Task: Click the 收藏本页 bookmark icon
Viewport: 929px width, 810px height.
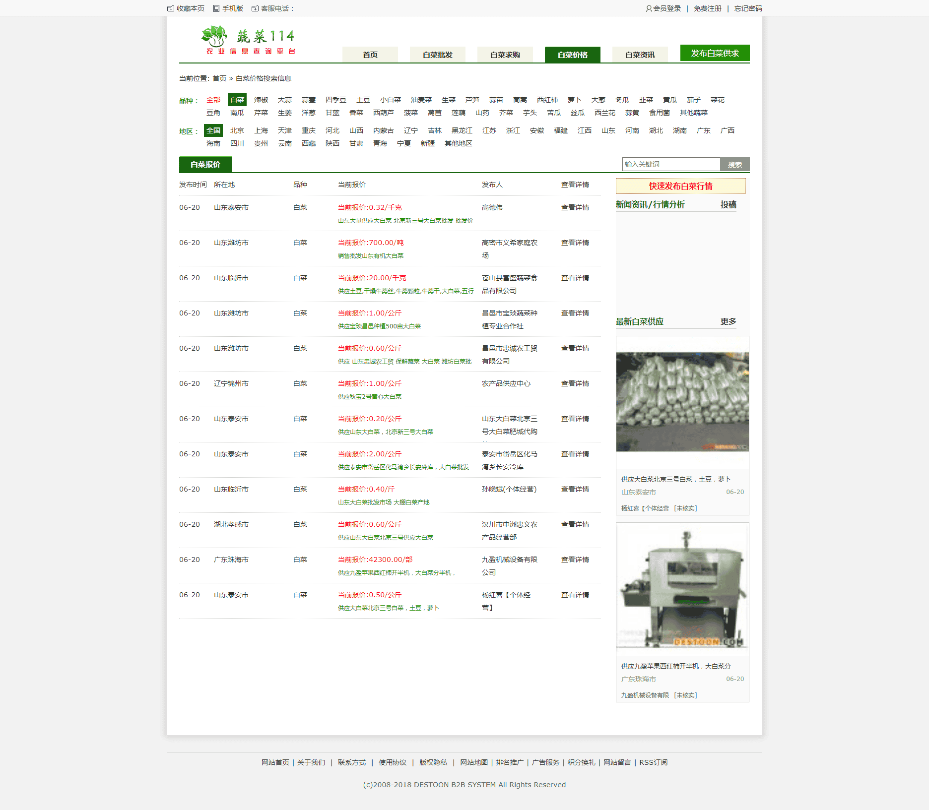Action: pyautogui.click(x=170, y=8)
